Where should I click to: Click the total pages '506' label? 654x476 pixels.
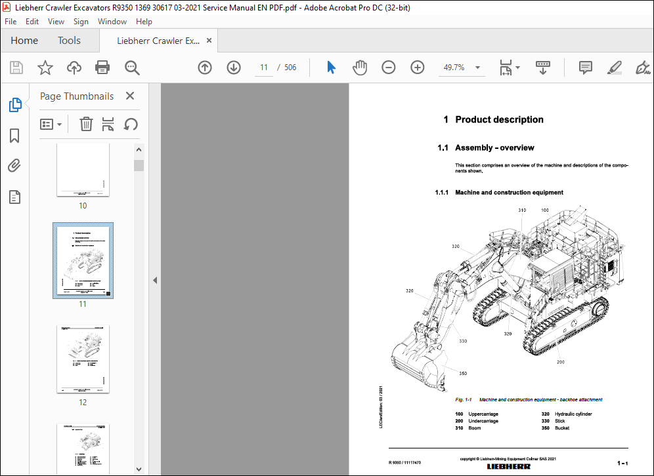[290, 68]
